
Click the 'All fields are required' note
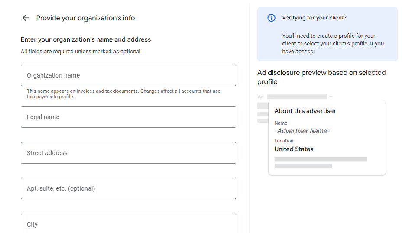[81, 51]
